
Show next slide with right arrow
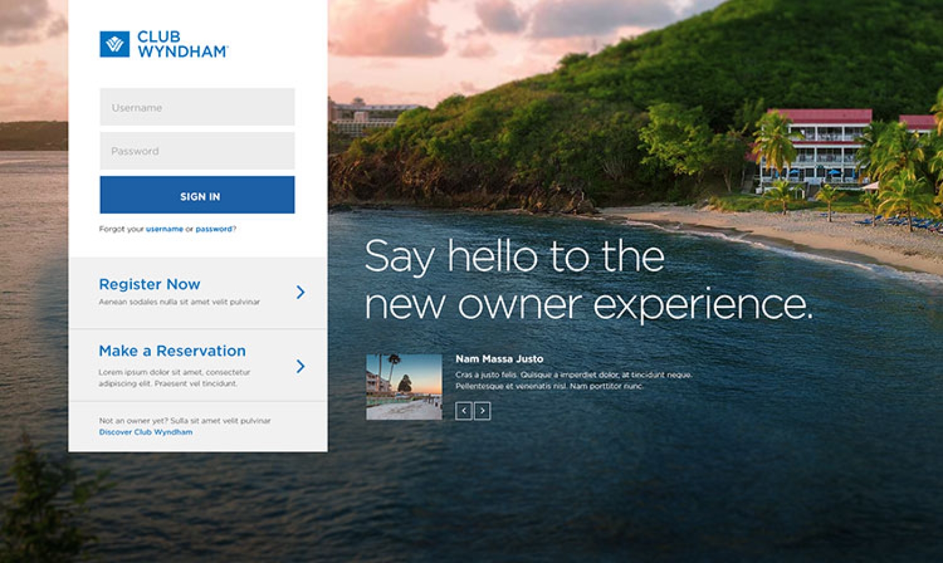click(x=482, y=410)
